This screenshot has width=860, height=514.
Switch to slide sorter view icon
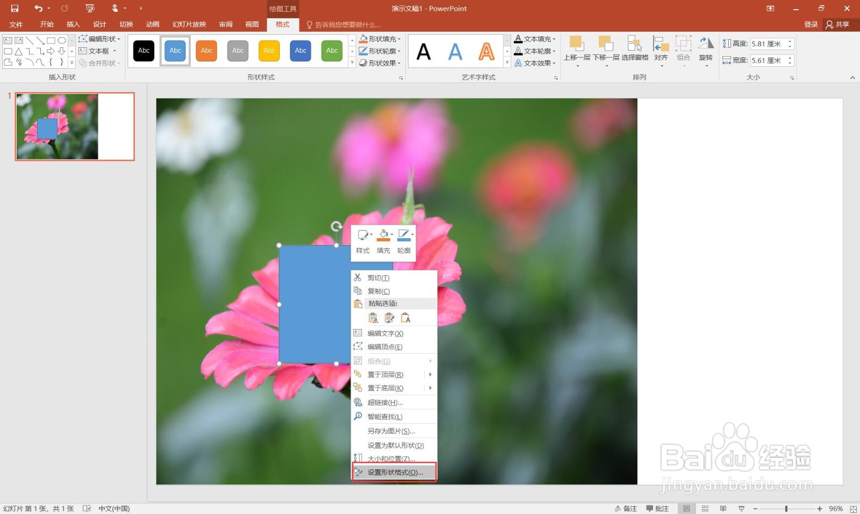click(705, 509)
